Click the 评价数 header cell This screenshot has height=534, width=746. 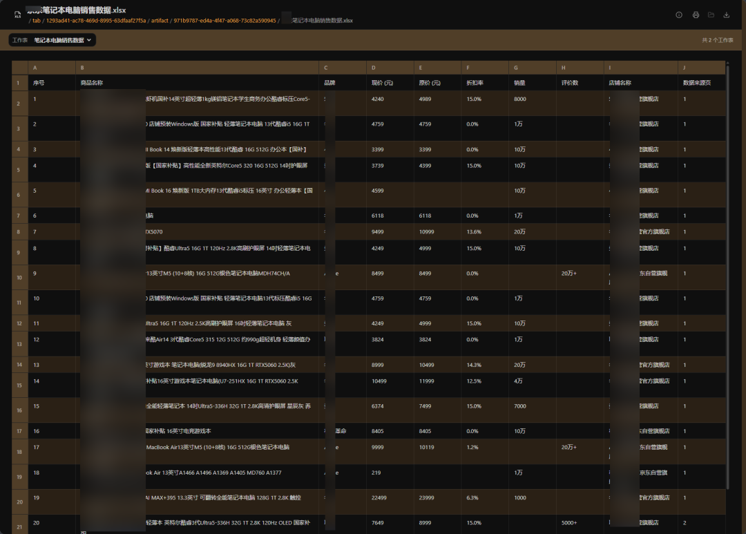[x=580, y=83]
